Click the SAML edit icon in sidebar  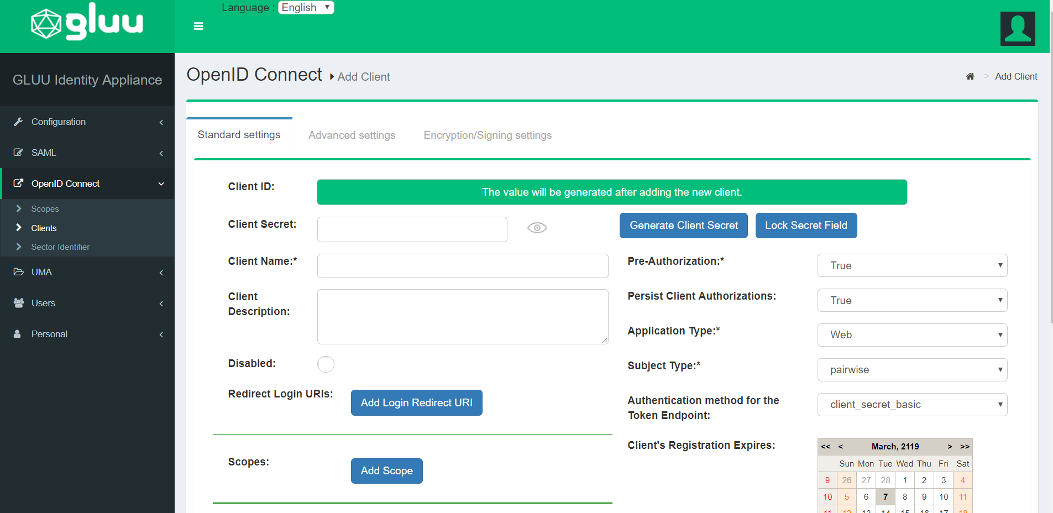coord(18,153)
